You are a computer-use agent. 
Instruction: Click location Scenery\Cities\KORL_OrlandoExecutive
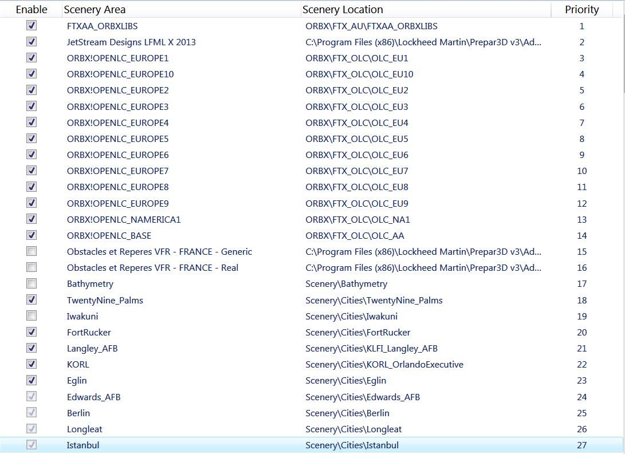coord(384,364)
